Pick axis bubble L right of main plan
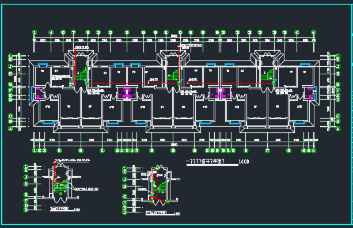 pos(337,56)
